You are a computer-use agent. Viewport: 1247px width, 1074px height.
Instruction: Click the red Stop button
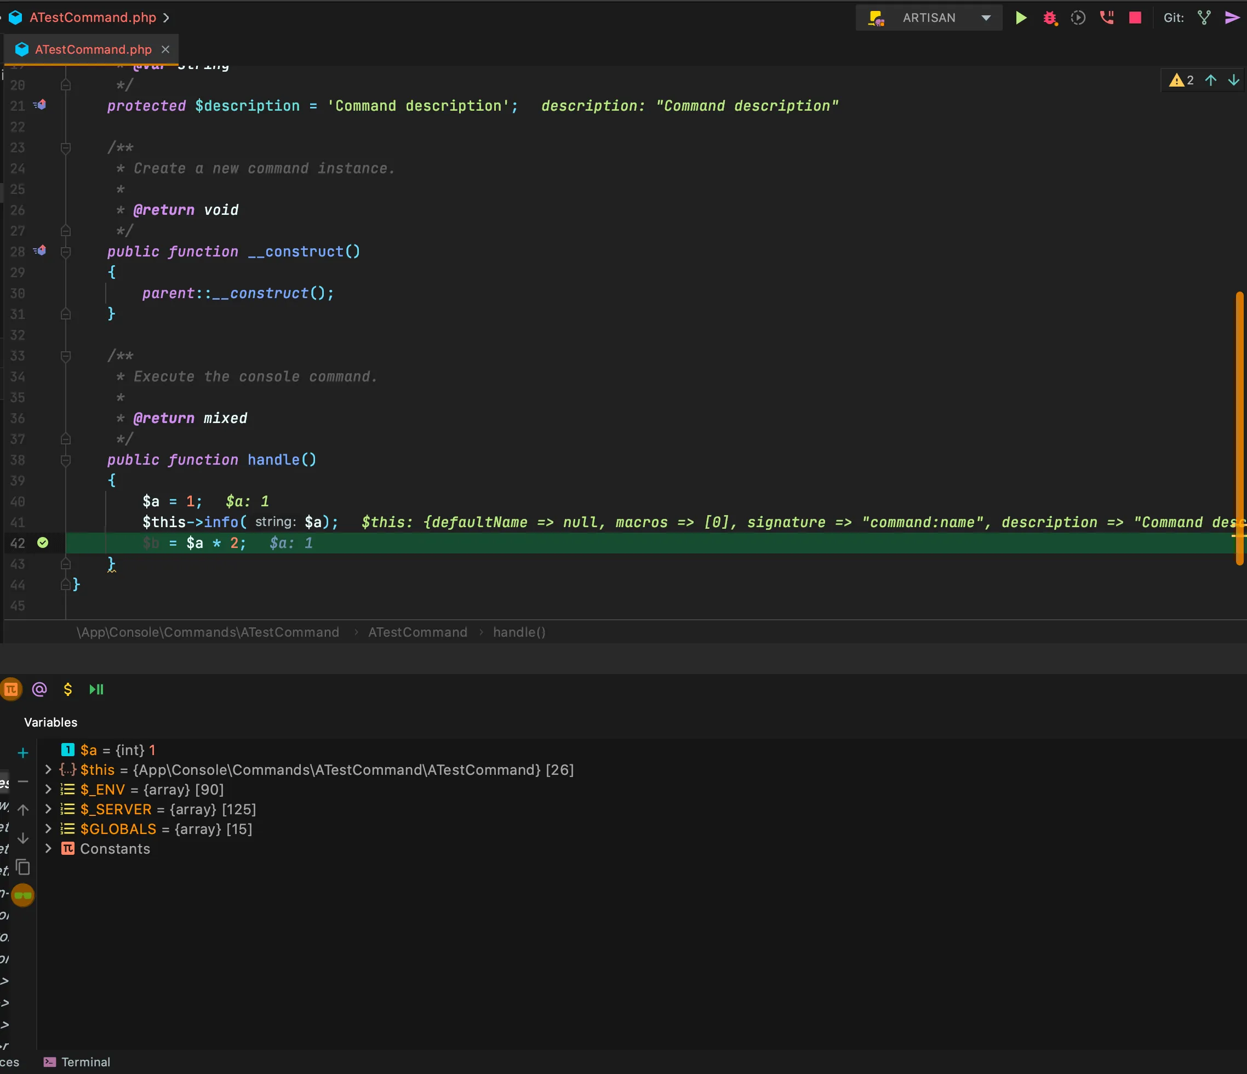click(1135, 18)
